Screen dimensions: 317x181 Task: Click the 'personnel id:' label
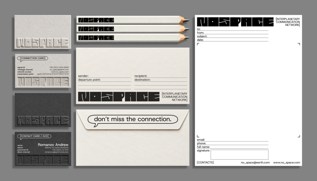point(23,150)
